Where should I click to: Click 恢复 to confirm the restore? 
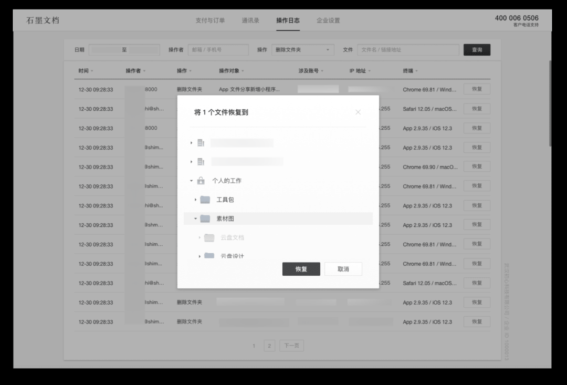301,268
